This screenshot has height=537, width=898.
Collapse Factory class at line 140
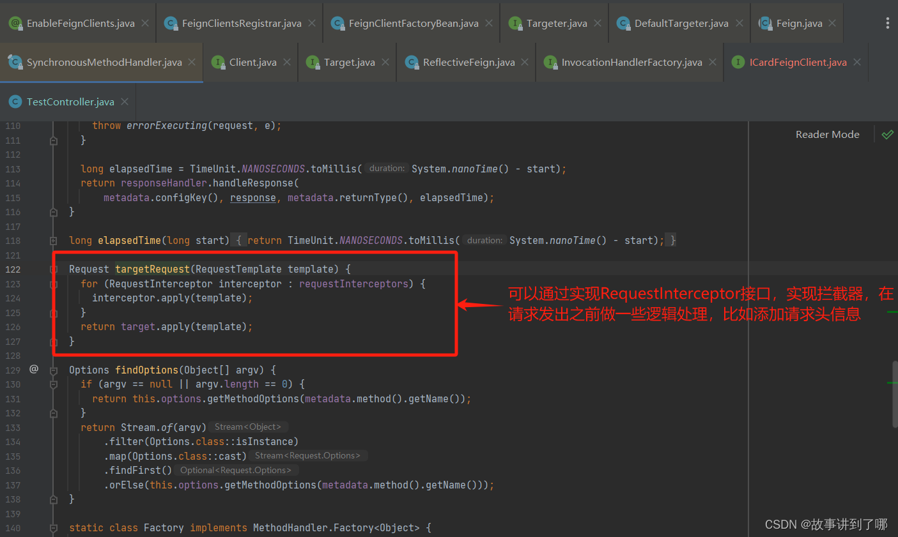(54, 528)
